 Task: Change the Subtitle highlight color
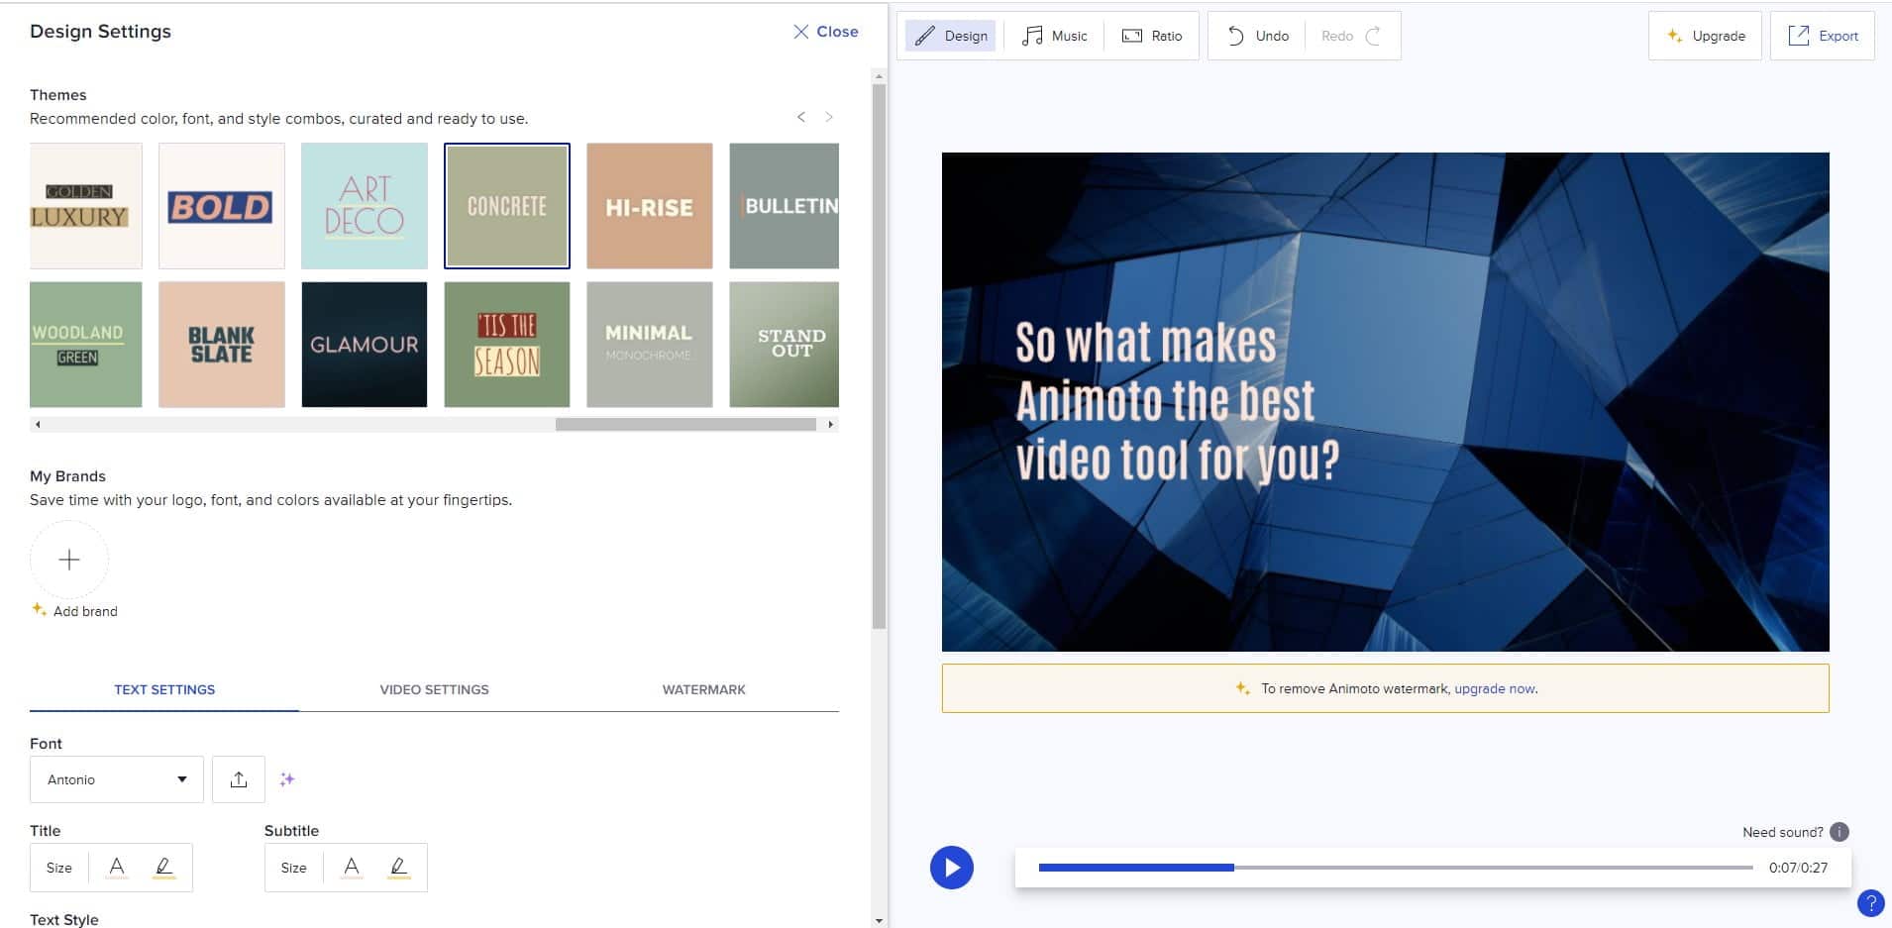tap(399, 868)
